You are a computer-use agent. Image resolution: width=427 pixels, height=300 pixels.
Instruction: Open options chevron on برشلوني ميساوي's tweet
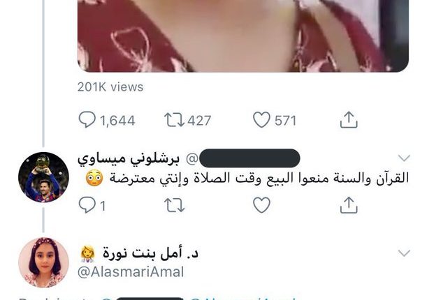(x=404, y=158)
